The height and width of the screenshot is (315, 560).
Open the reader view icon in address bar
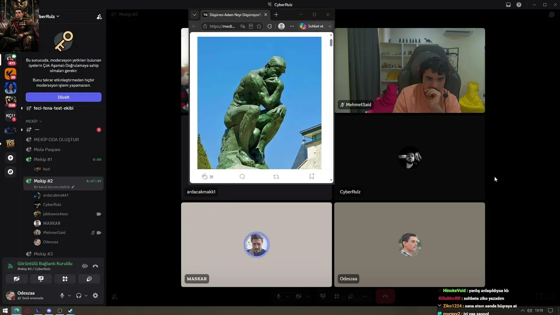point(251,26)
